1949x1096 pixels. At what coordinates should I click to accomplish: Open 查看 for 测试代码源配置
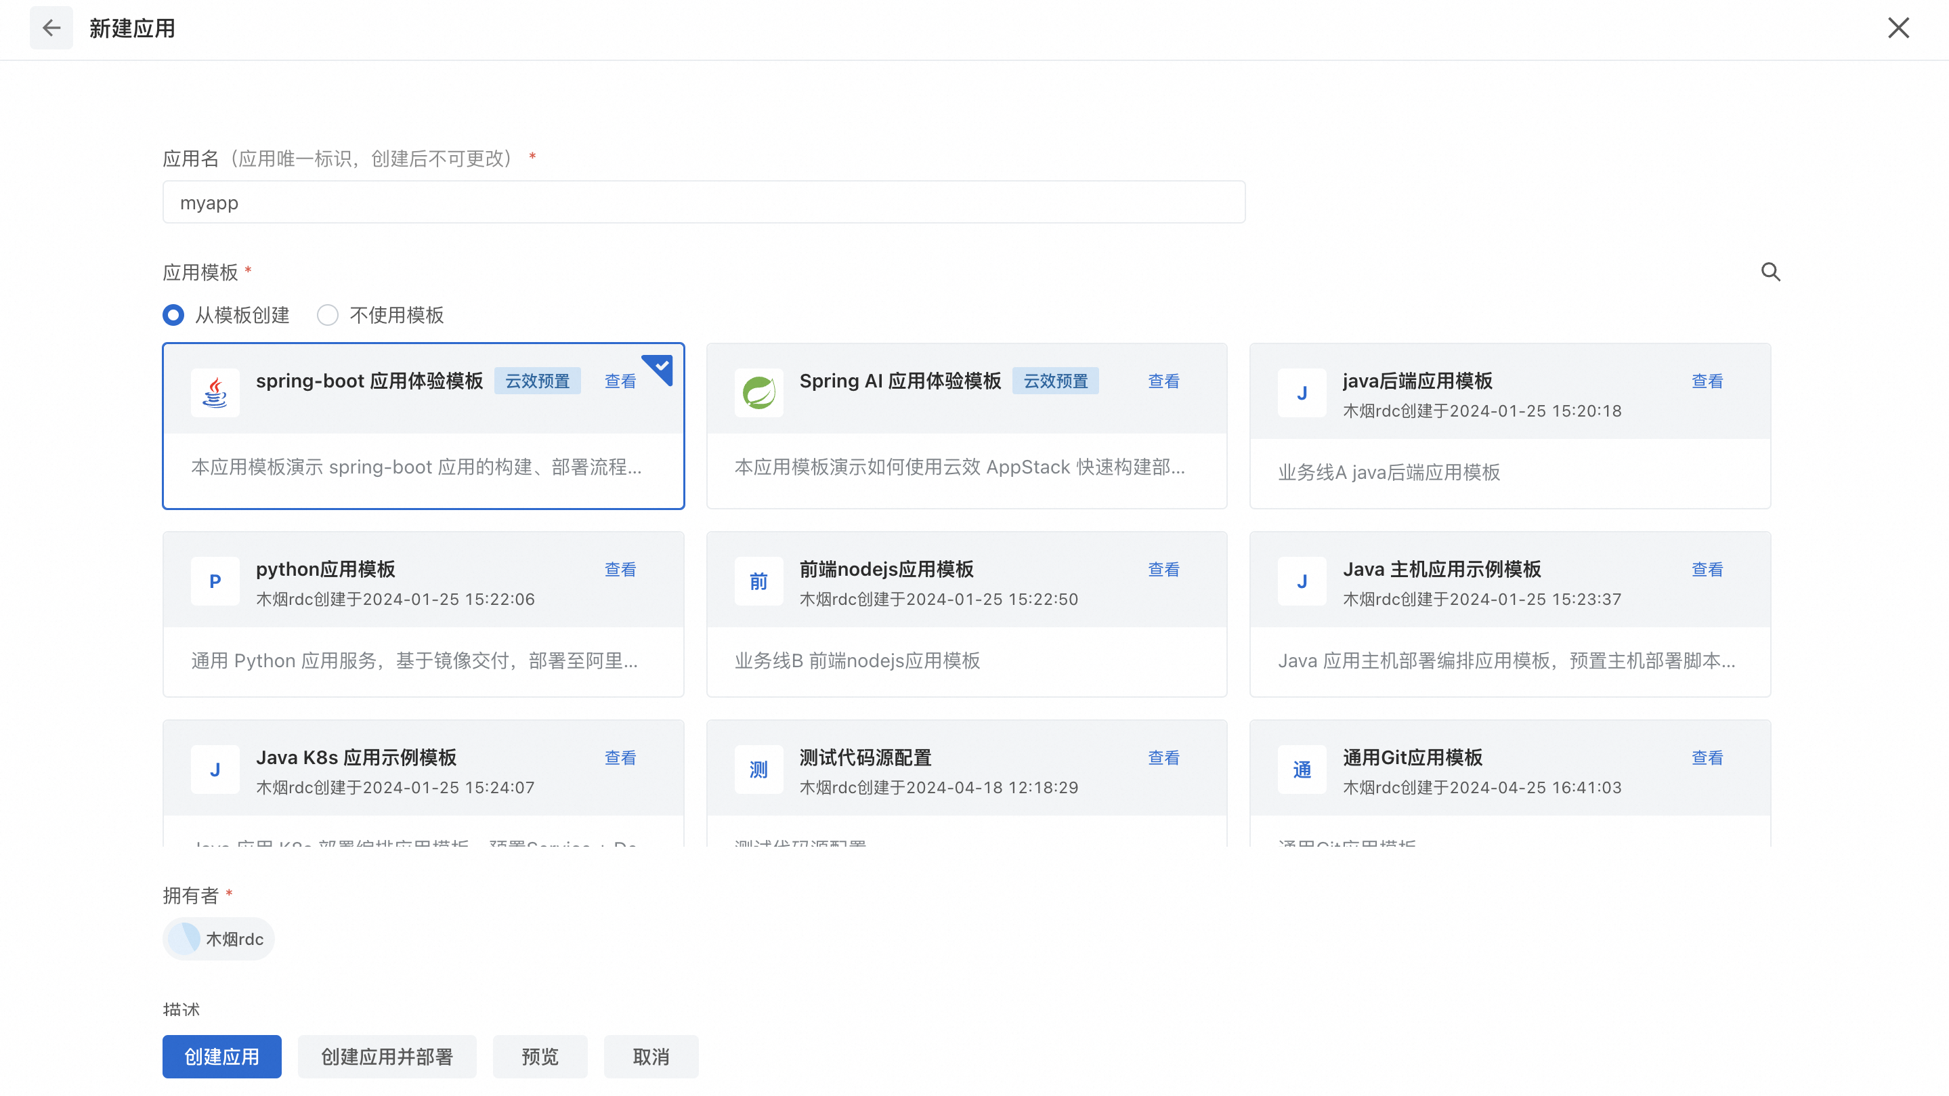click(1163, 758)
